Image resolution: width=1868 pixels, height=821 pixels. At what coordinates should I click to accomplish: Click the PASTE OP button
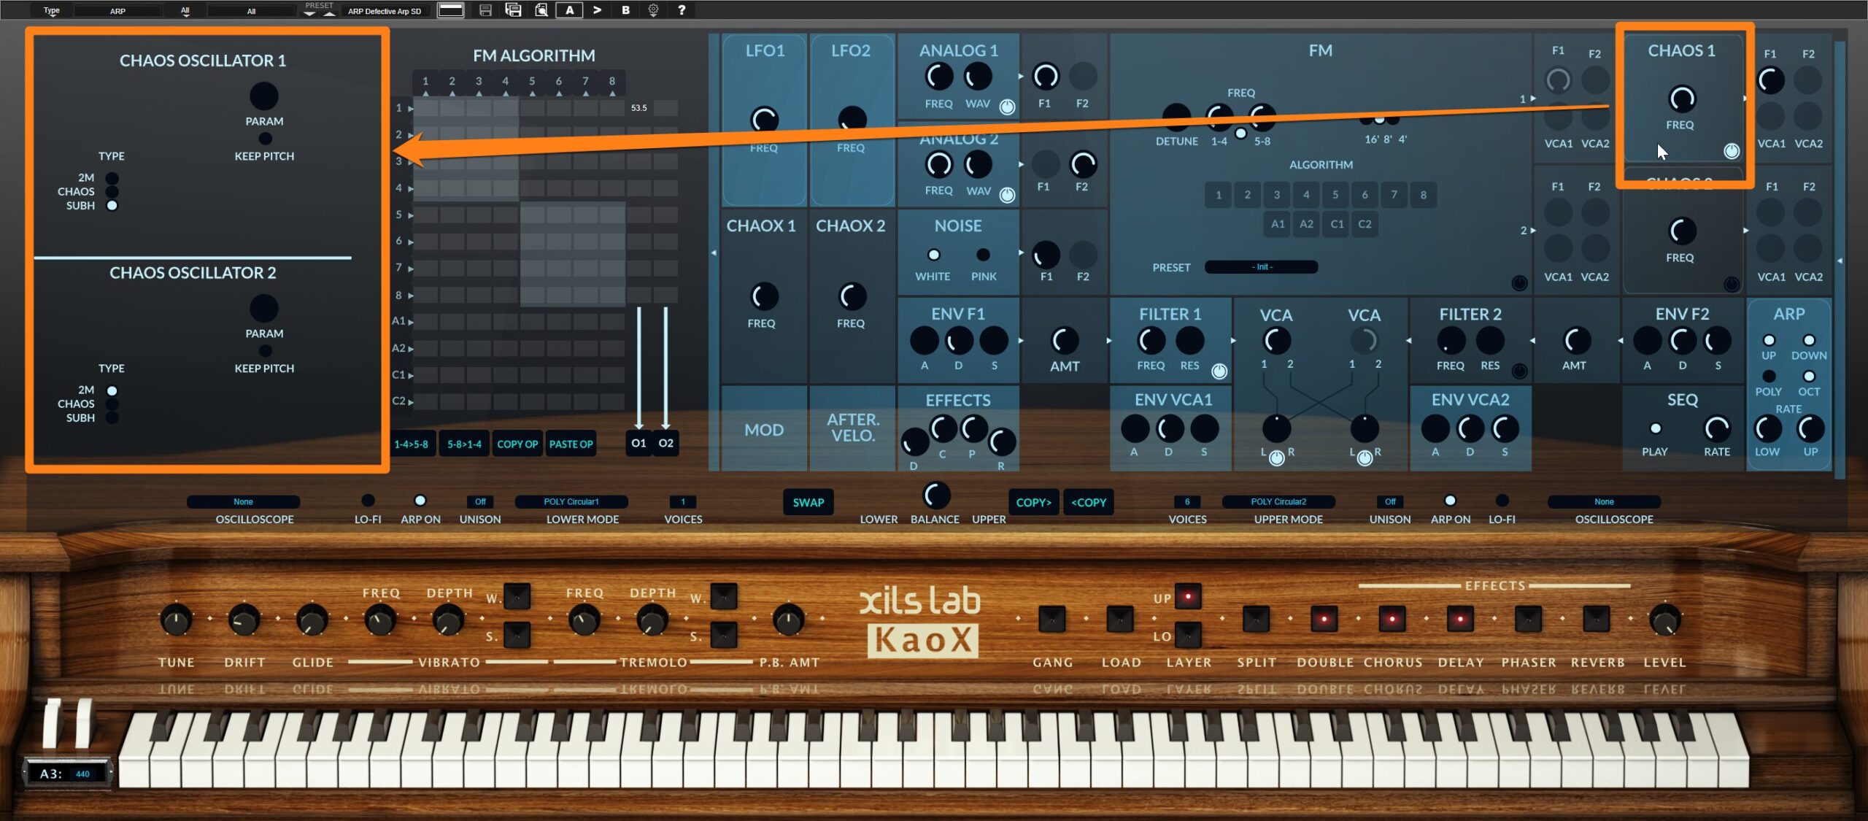point(571,444)
